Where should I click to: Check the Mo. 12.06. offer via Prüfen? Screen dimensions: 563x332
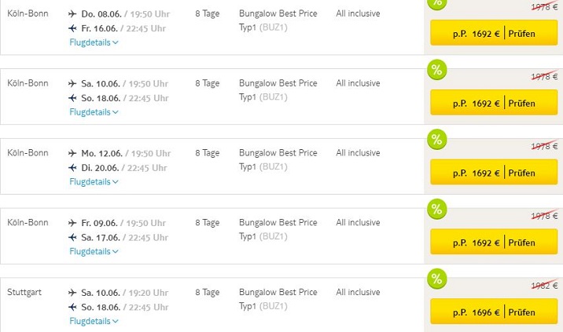click(x=521, y=173)
